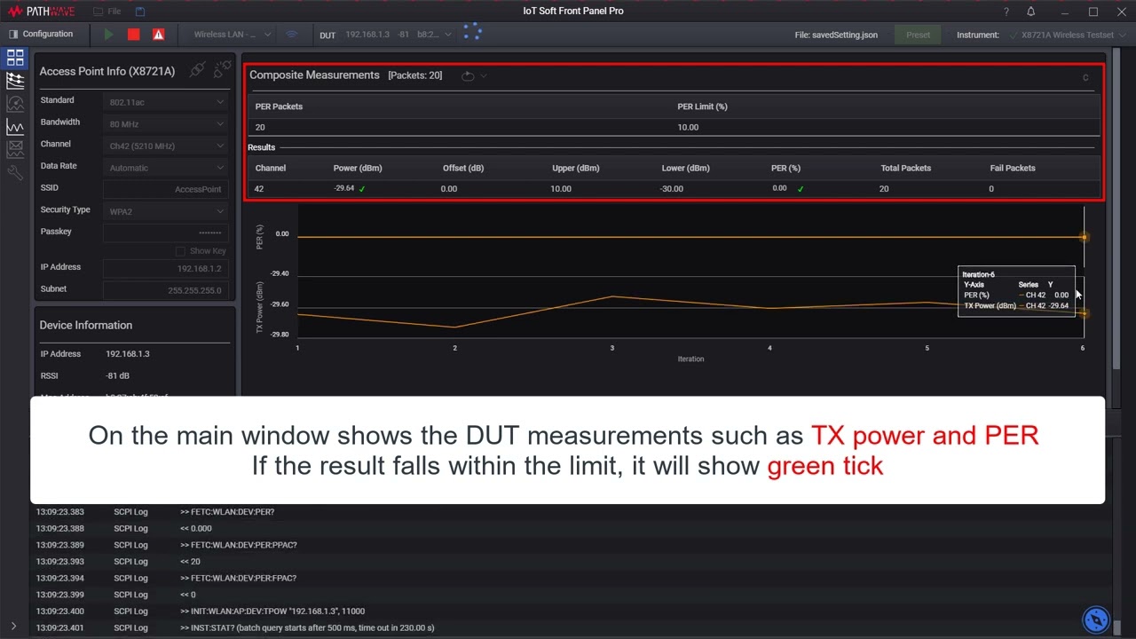
Task: Click the IP Address 192.168.1.2 field
Action: click(x=165, y=268)
